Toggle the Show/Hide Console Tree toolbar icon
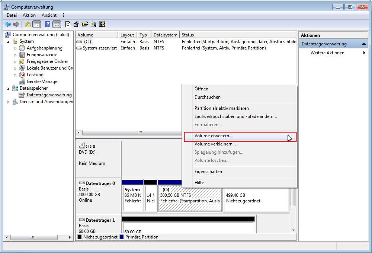This screenshot has width=372, height=253. pos(36,24)
